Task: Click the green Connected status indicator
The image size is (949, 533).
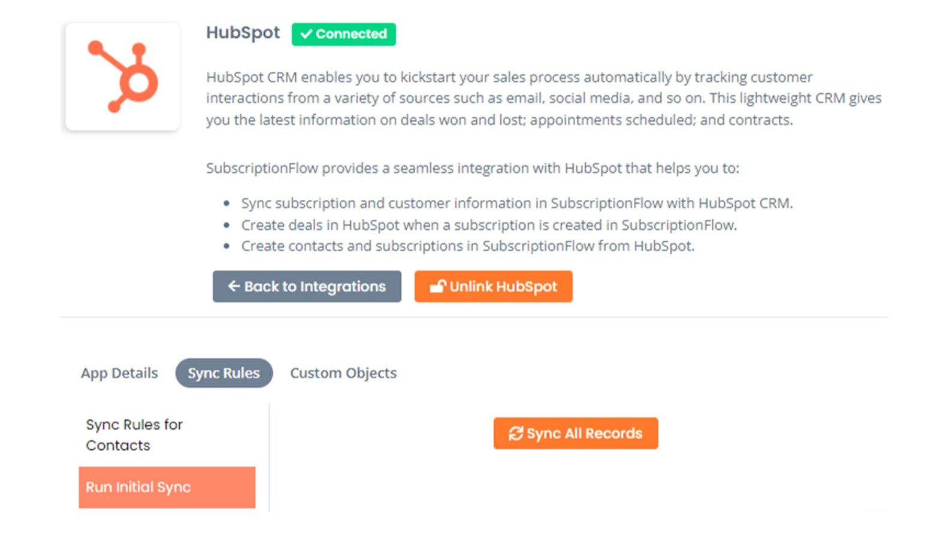Action: pos(343,34)
